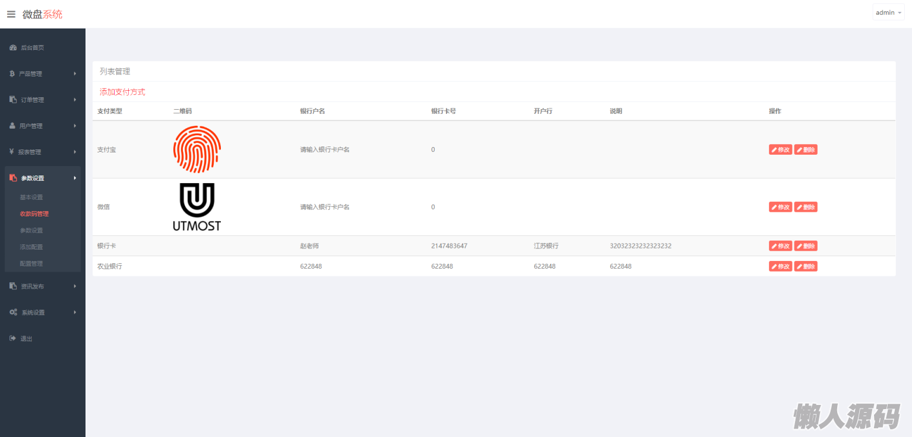Screen dimensions: 912x437
Task: Click the document icon beside 订单管理
Action: [x=13, y=100]
